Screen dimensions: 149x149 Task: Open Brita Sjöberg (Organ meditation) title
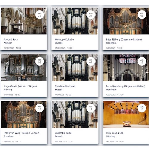point(124,40)
